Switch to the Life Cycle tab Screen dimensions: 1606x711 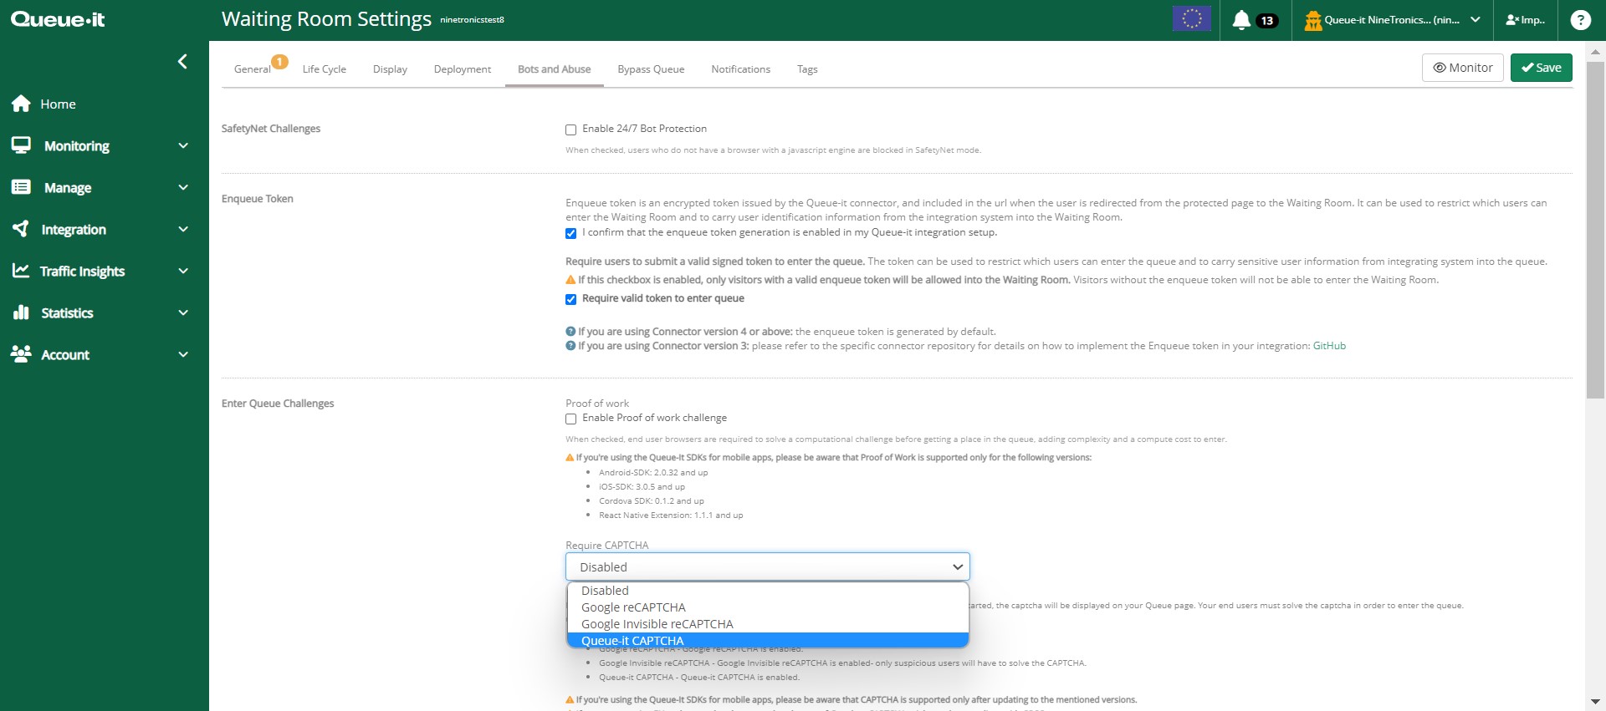click(324, 69)
